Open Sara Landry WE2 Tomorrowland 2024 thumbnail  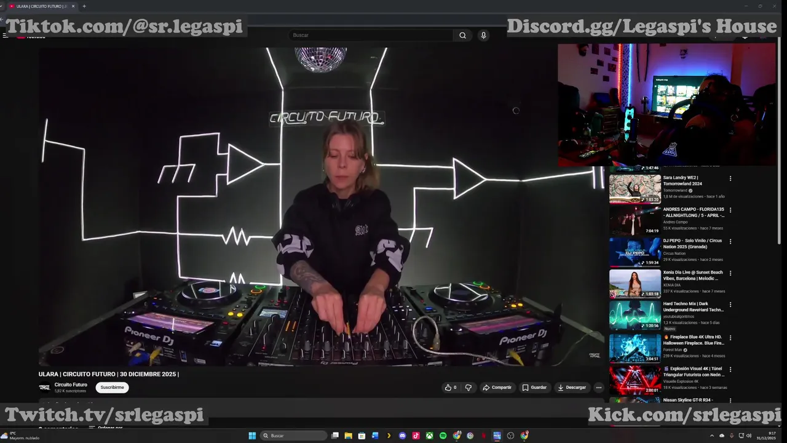(x=635, y=189)
